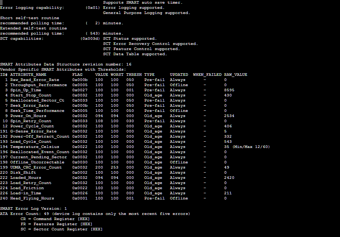Click Power-Off_Retract_Count raw value 332
This screenshot has width=340, height=237.
pos(228,137)
